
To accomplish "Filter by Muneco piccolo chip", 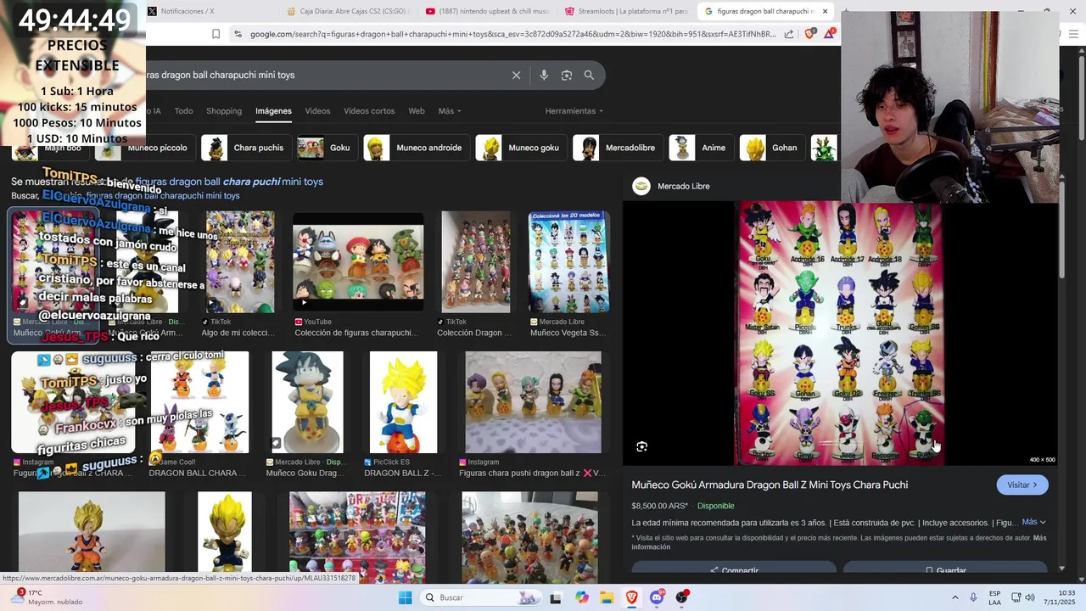I will coord(144,148).
